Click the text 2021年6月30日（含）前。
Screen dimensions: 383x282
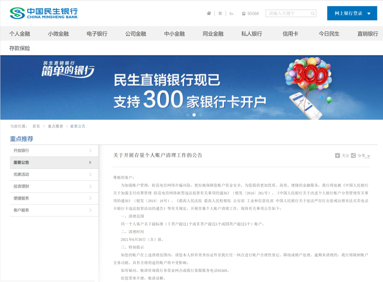pyautogui.click(x=143, y=239)
